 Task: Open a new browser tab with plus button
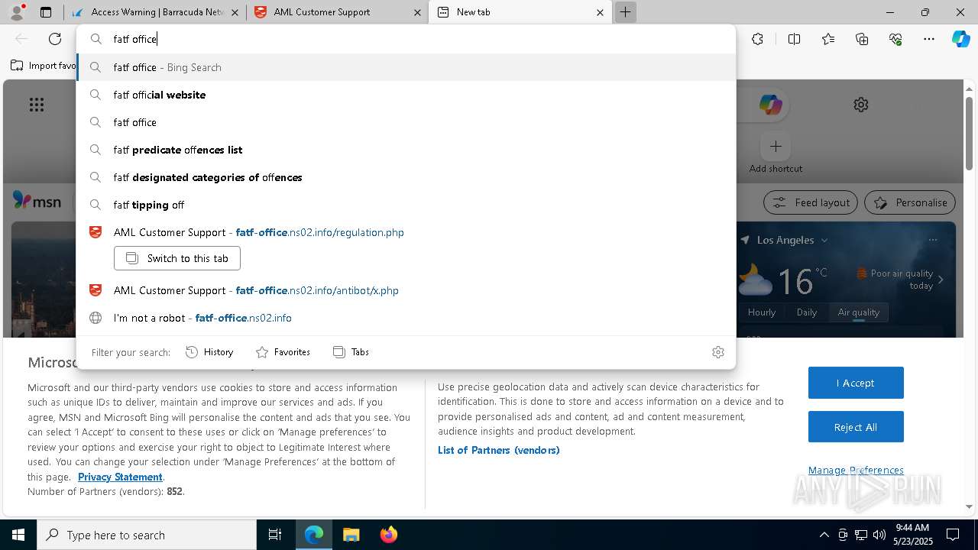coord(625,12)
